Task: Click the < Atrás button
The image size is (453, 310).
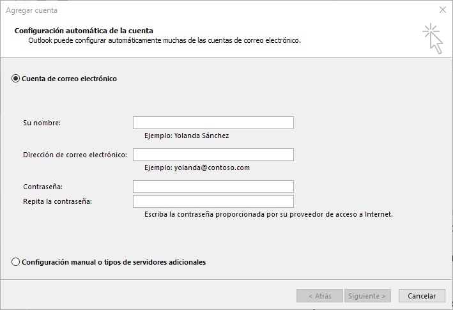Action: [320, 296]
